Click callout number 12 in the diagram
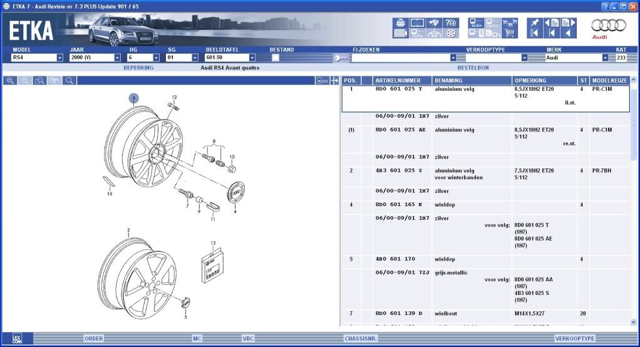This screenshot has height=347, width=640. (174, 97)
